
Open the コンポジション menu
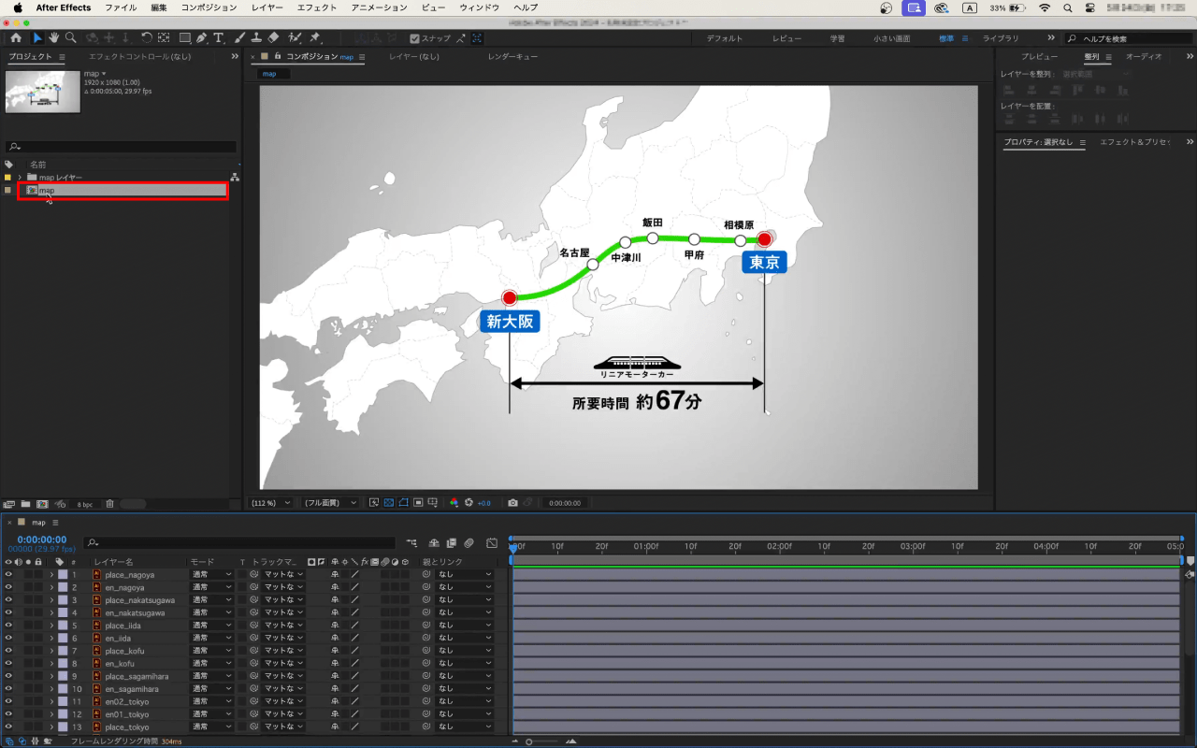pos(209,7)
